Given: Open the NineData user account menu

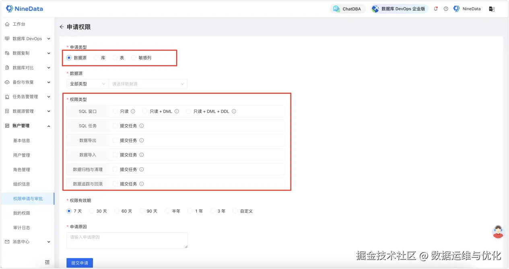Looking at the screenshot, I should pyautogui.click(x=467, y=9).
